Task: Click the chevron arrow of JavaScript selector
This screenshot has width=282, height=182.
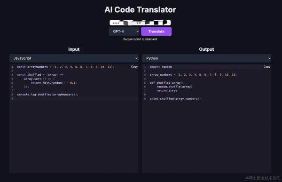Action: pos(136,58)
